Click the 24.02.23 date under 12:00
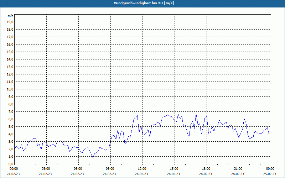The image size is (285, 178). coord(141,174)
